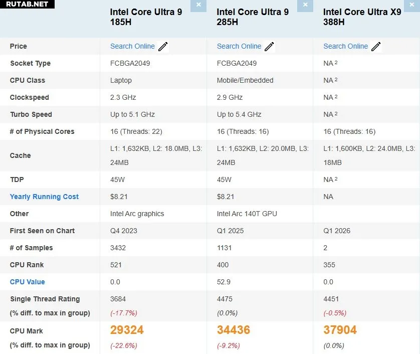Click the 29324 CPU Mark score
420x354 pixels.
(x=127, y=330)
